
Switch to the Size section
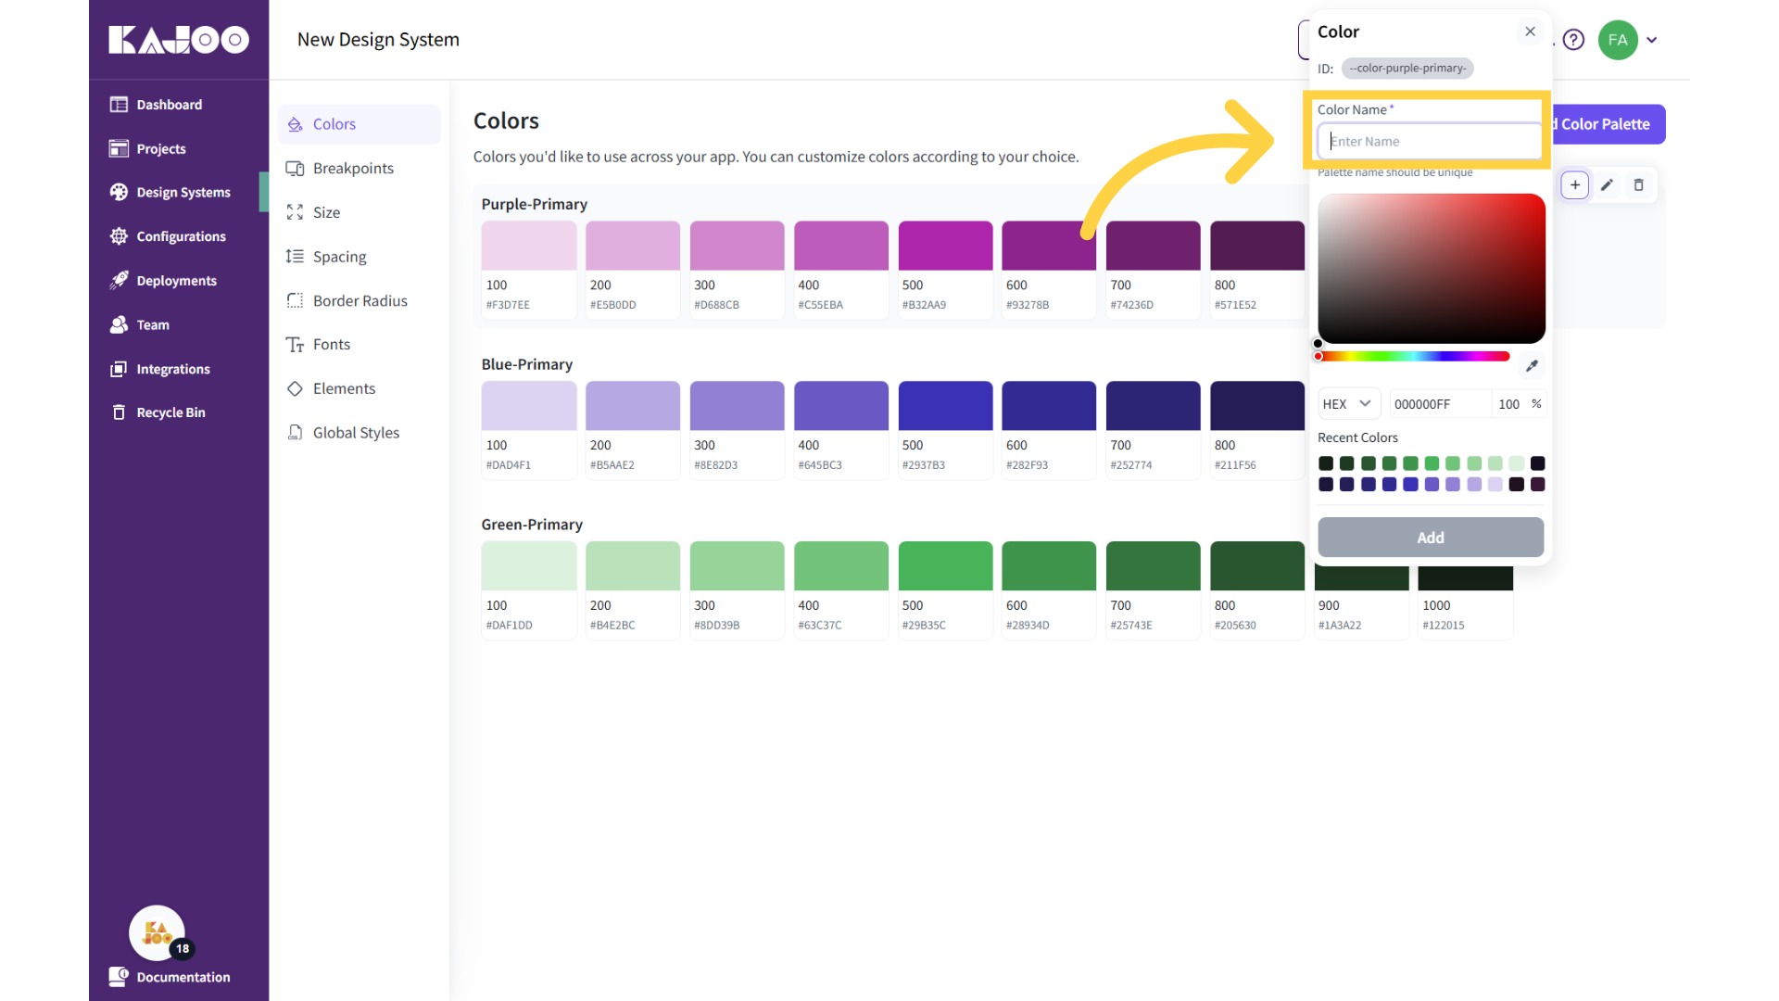pyautogui.click(x=360, y=212)
